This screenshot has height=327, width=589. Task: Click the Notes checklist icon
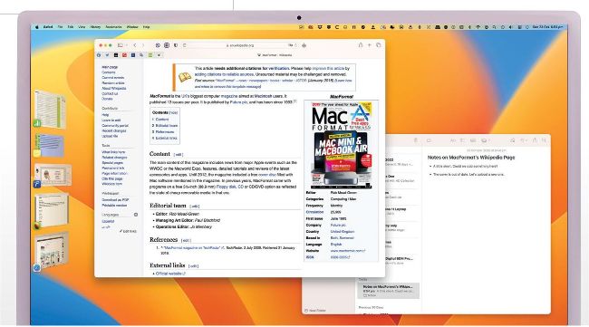[x=462, y=140]
